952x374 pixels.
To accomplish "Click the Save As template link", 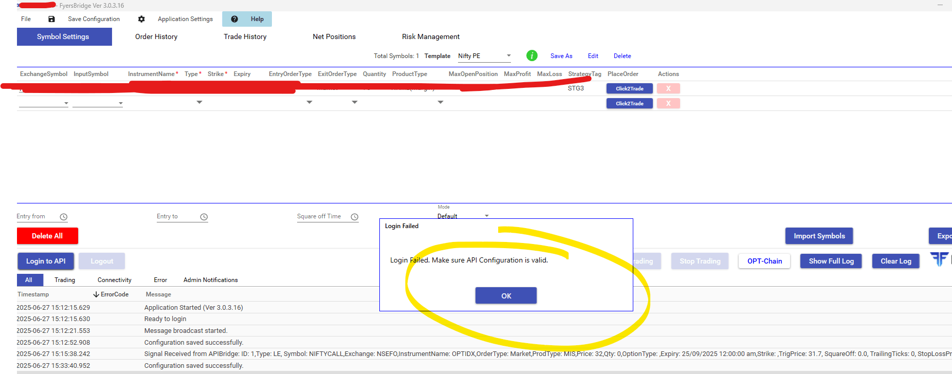I will click(x=561, y=56).
